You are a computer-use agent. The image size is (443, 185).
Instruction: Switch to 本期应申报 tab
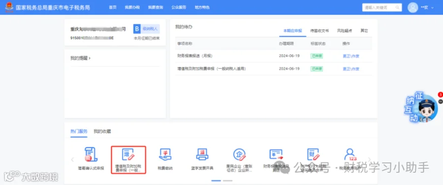(293, 31)
